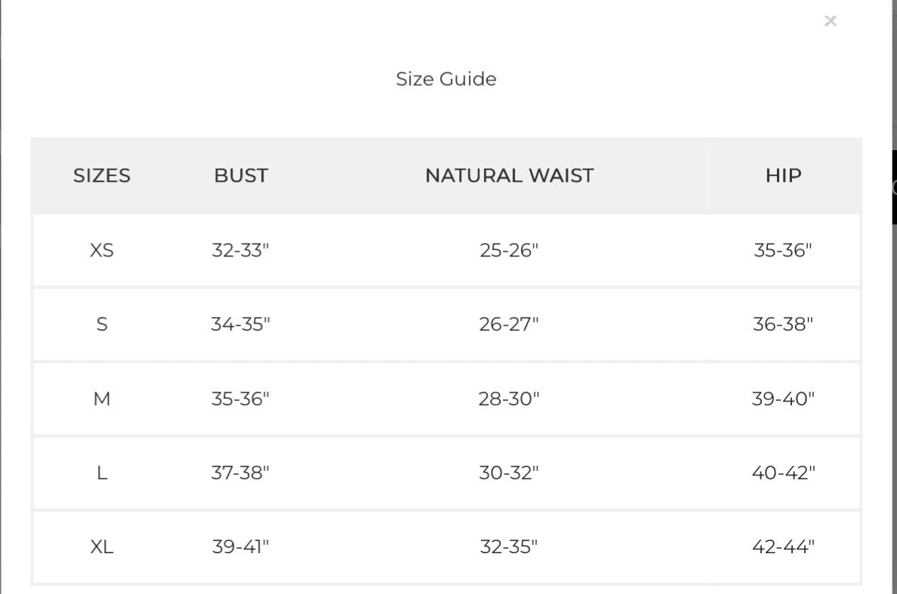Click the M hip value 39-40"
The image size is (897, 594).
(783, 399)
